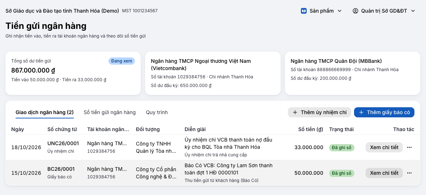Click the date 18/10/2026
Image resolution: width=426 pixels, height=195 pixels.
coord(26,147)
